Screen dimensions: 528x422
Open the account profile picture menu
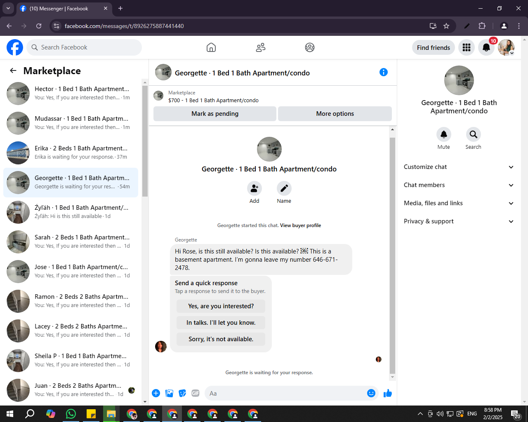point(506,47)
